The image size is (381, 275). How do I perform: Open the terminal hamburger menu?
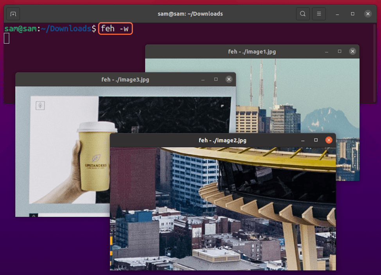319,13
